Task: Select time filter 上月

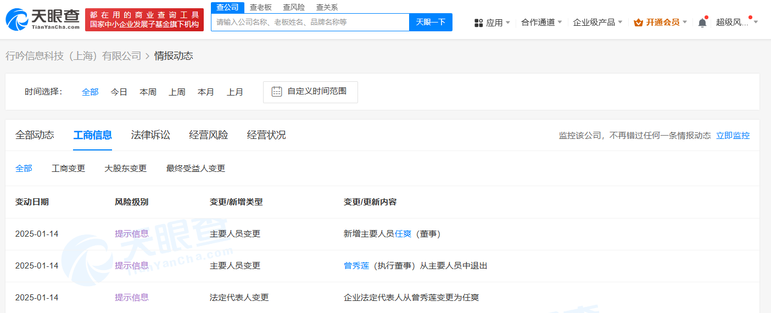Action: pos(235,92)
